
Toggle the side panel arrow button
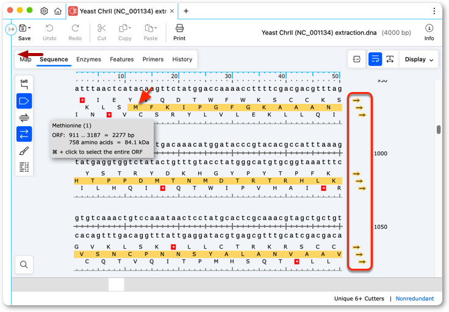click(11, 29)
